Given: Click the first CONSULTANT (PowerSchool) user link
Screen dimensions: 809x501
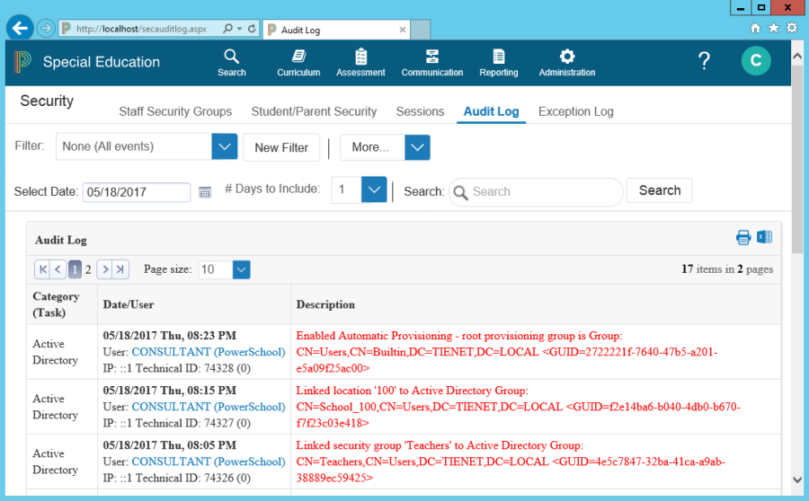Looking at the screenshot, I should [x=208, y=352].
